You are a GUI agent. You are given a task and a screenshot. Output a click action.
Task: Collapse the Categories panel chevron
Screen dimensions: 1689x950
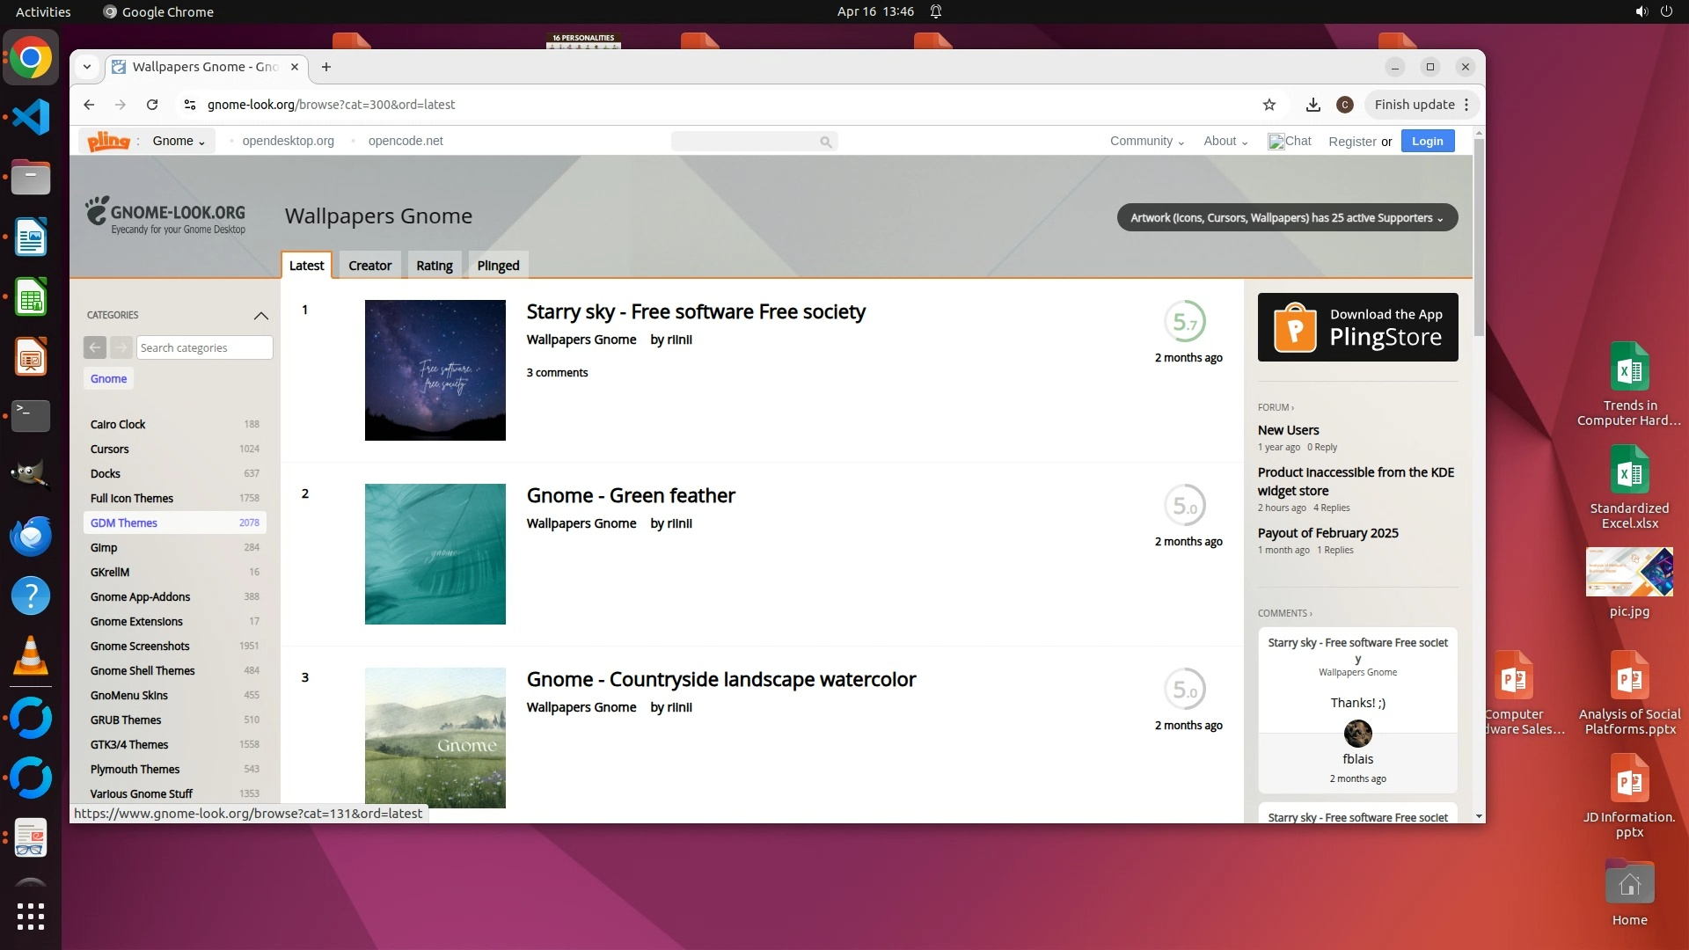click(260, 315)
